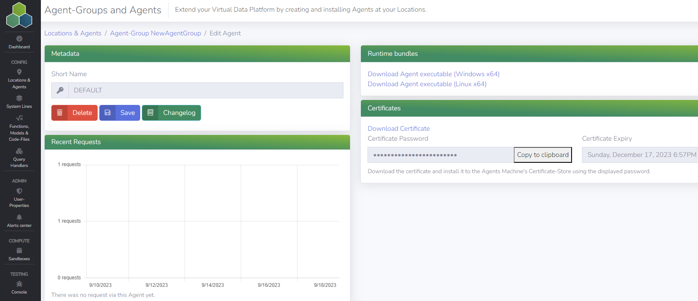Delete the agent with Delete button

tap(74, 113)
